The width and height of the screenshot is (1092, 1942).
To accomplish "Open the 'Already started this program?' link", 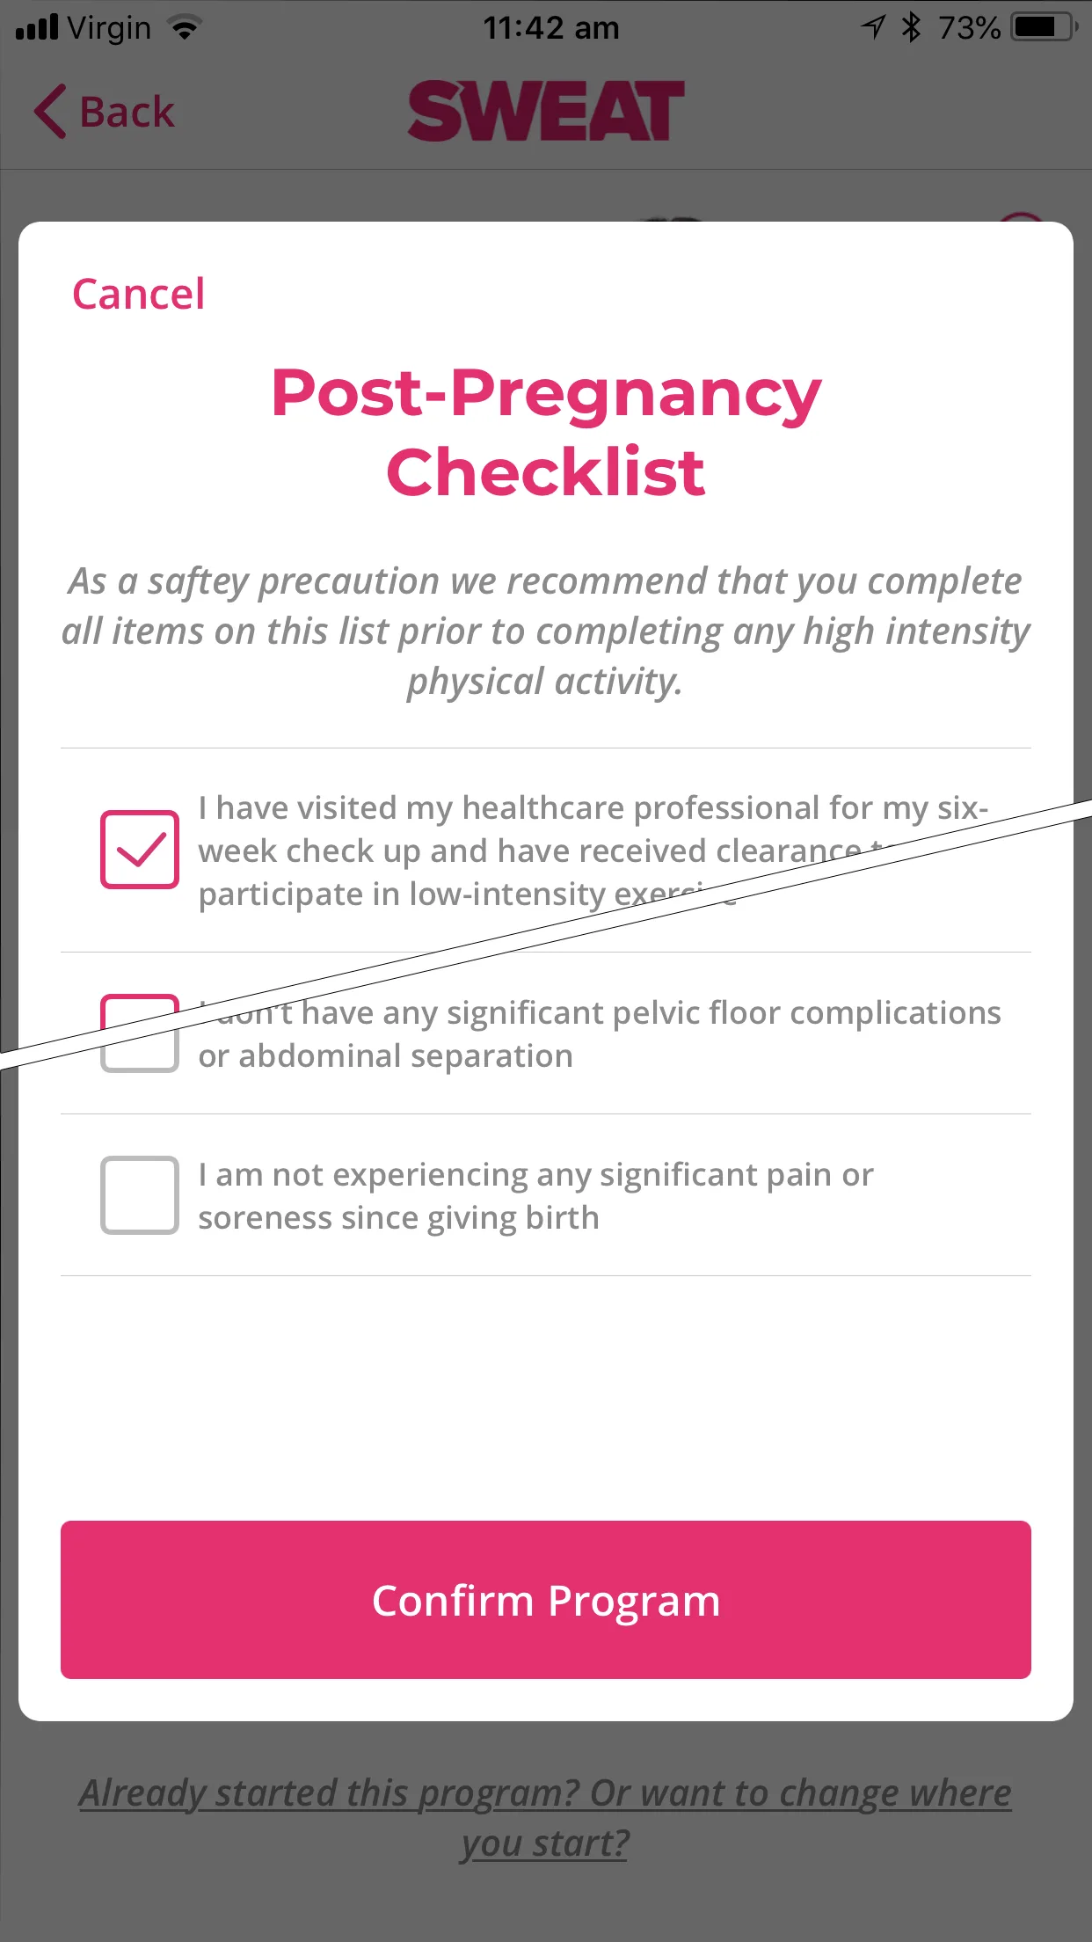I will coord(545,1817).
